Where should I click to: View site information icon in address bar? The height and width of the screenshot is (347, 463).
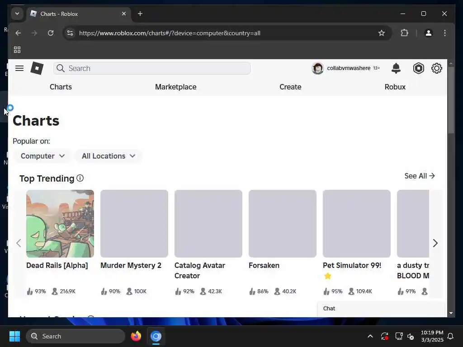[x=70, y=33]
